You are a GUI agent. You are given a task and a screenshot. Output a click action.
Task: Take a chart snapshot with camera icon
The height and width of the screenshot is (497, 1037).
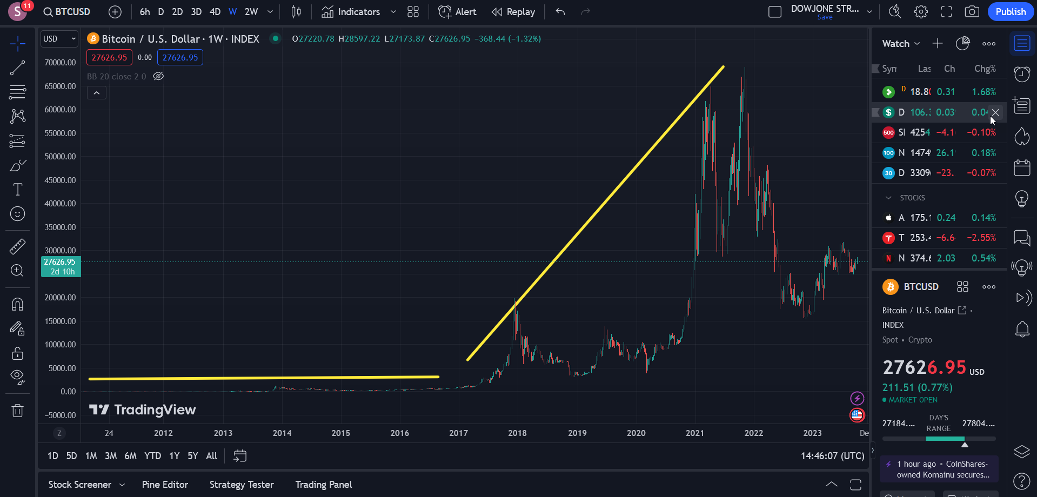tap(972, 12)
